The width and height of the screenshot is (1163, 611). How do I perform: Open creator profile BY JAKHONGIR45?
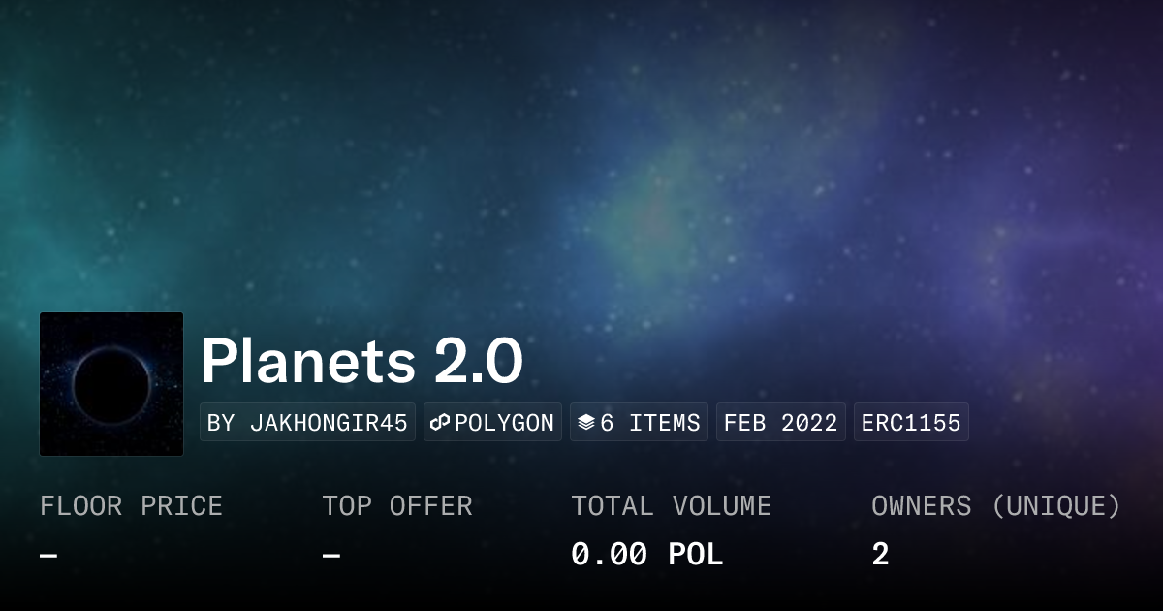307,423
